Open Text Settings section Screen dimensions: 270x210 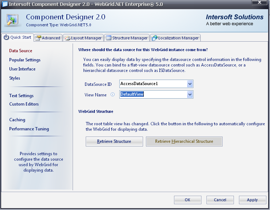(x=22, y=96)
